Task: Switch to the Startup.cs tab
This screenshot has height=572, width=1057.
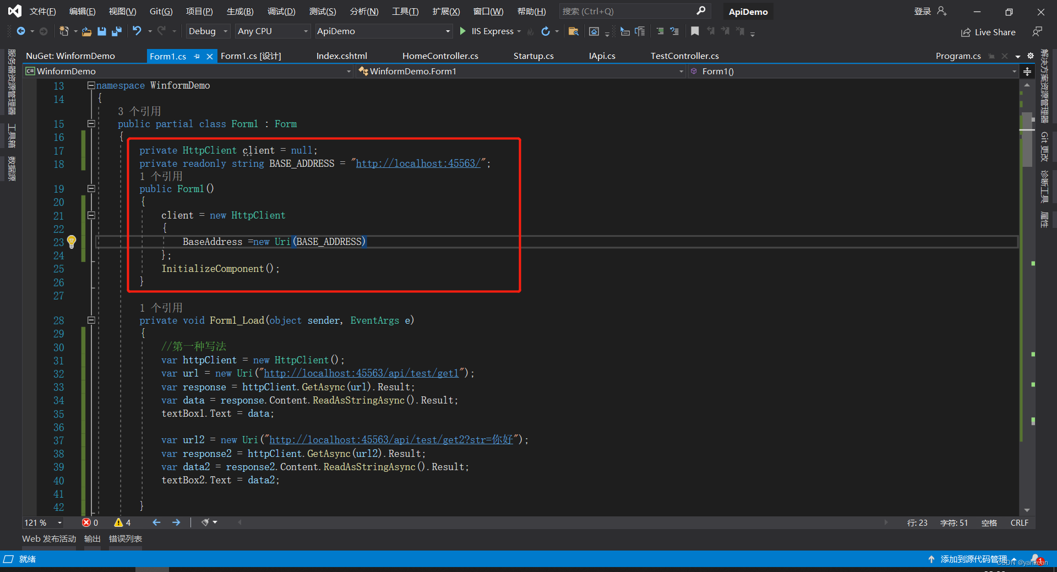Action: [533, 56]
